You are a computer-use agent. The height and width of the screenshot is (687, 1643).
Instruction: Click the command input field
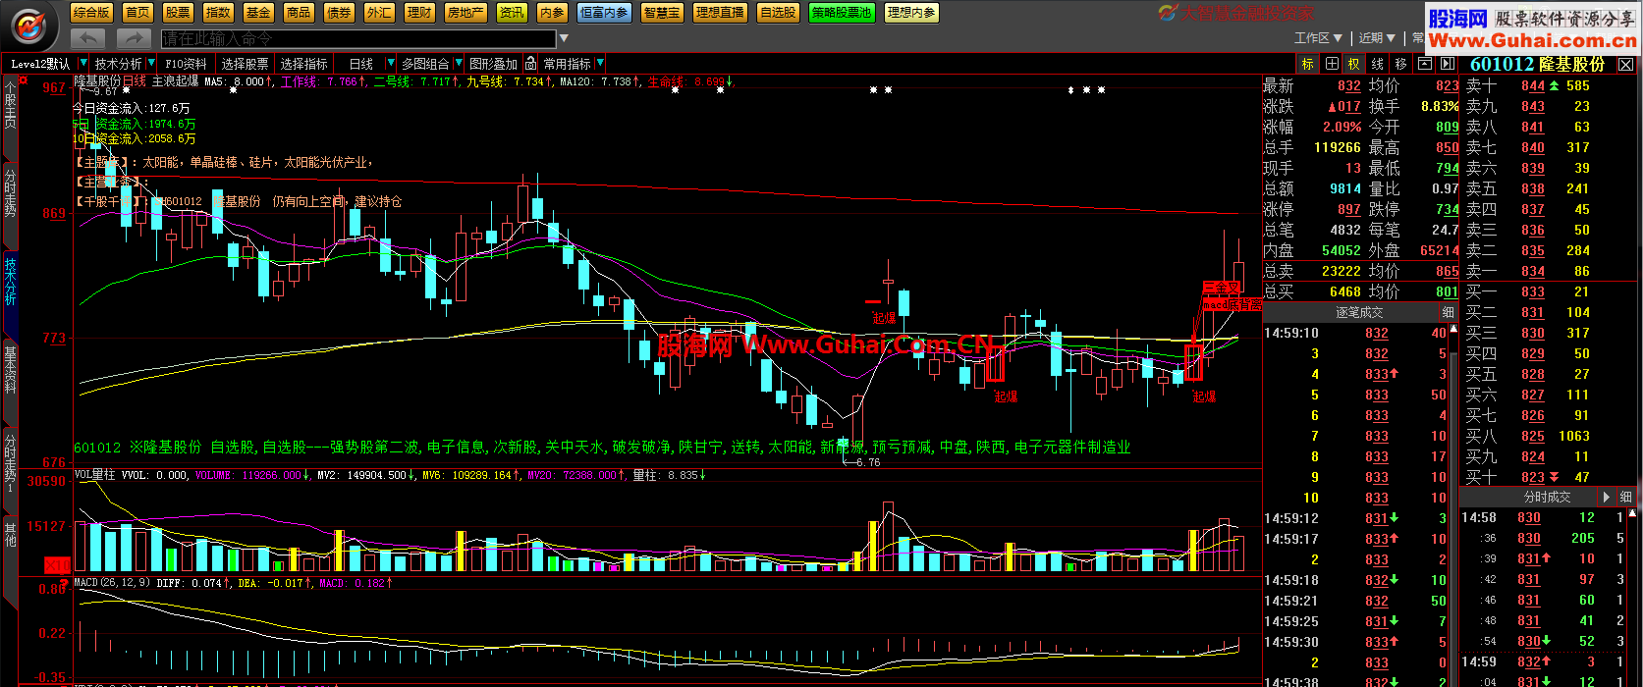[x=358, y=39]
